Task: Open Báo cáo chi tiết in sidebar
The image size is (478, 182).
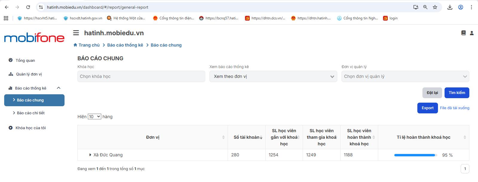Action: (x=31, y=113)
